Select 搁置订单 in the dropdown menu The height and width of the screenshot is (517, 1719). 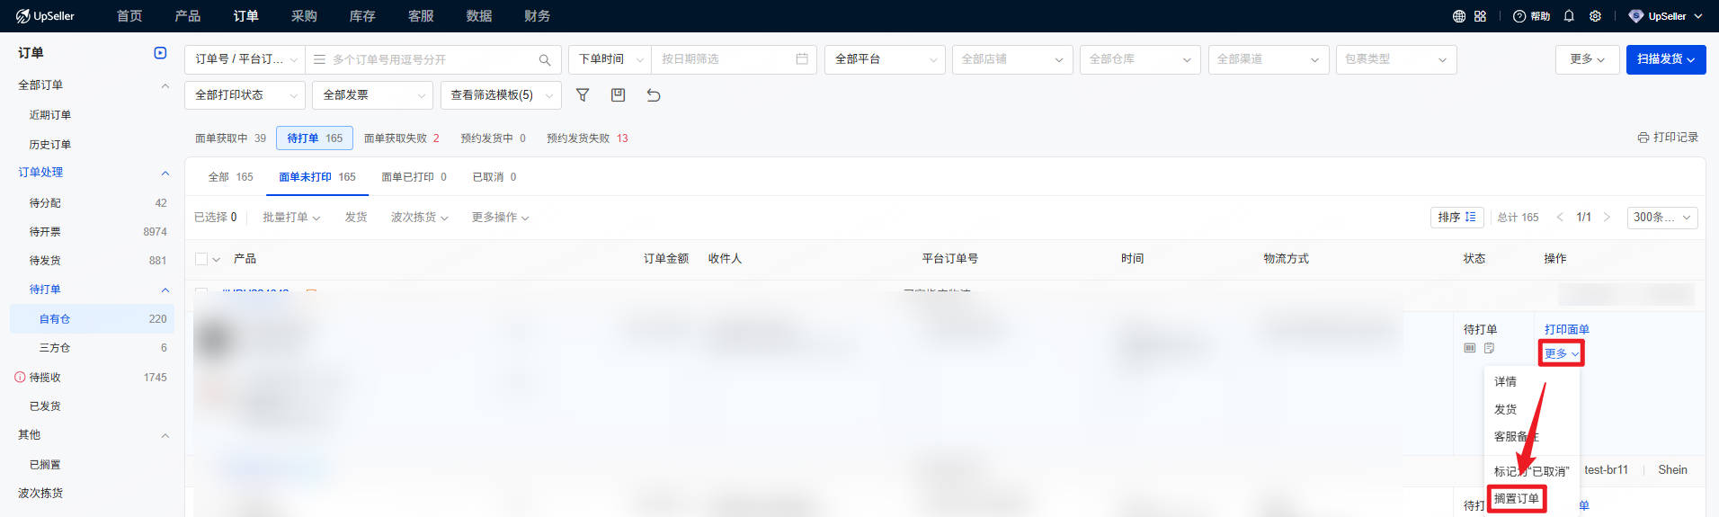click(x=1516, y=499)
